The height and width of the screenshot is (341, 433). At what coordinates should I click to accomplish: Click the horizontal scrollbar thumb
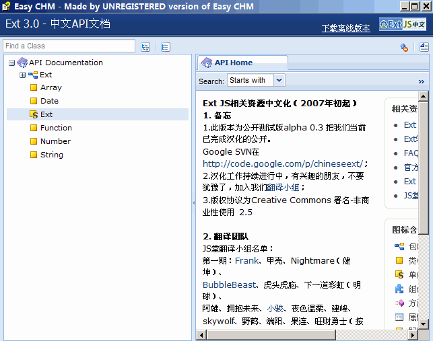click(x=271, y=335)
